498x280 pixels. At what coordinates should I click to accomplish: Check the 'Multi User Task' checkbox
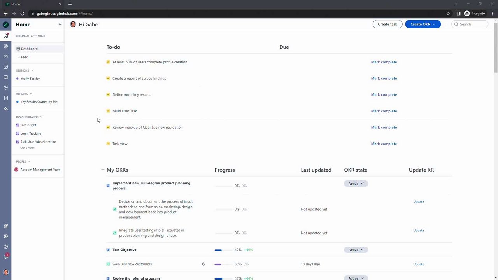pyautogui.click(x=108, y=111)
